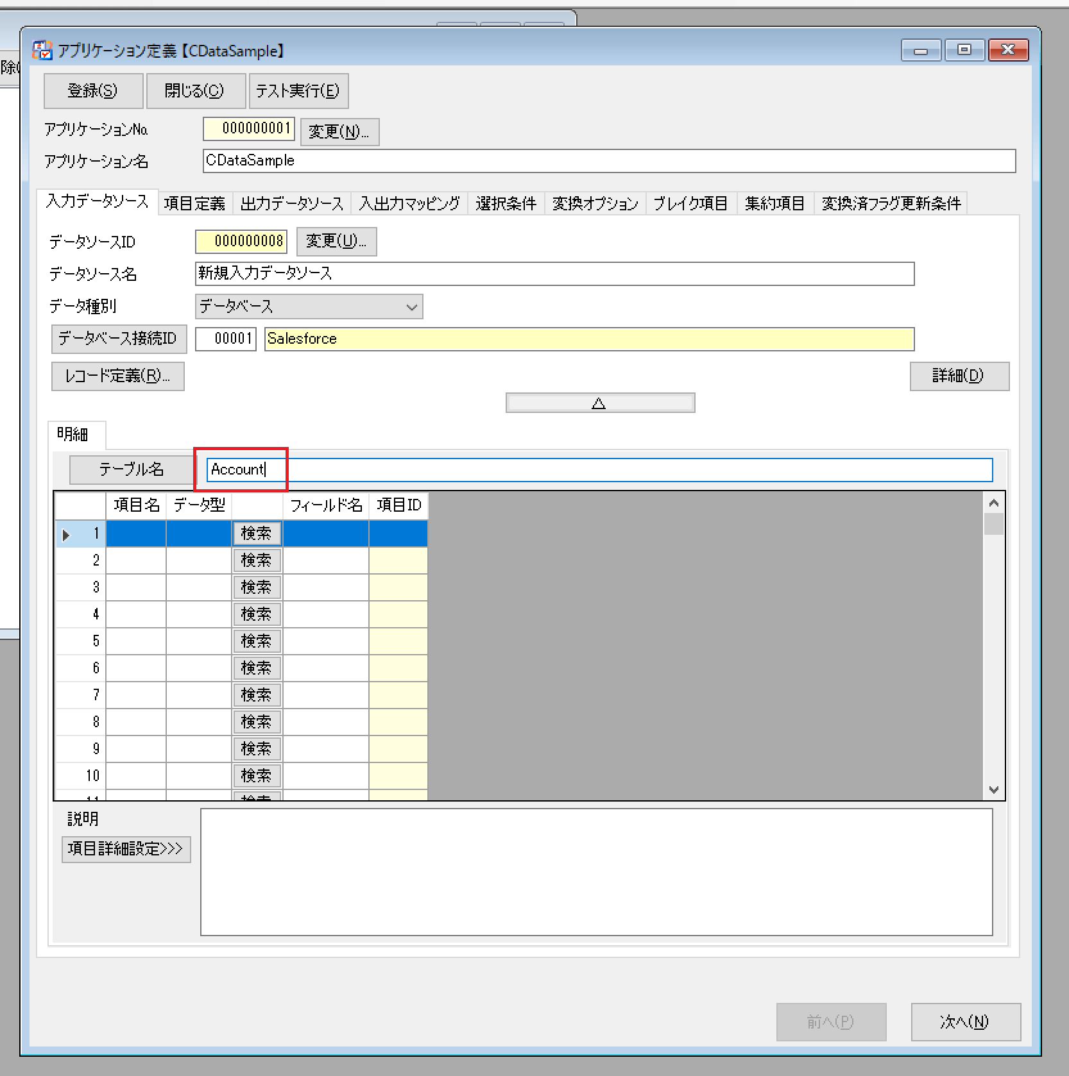Click 検索 button in row 3
Image resolution: width=1069 pixels, height=1076 pixels.
coord(257,587)
